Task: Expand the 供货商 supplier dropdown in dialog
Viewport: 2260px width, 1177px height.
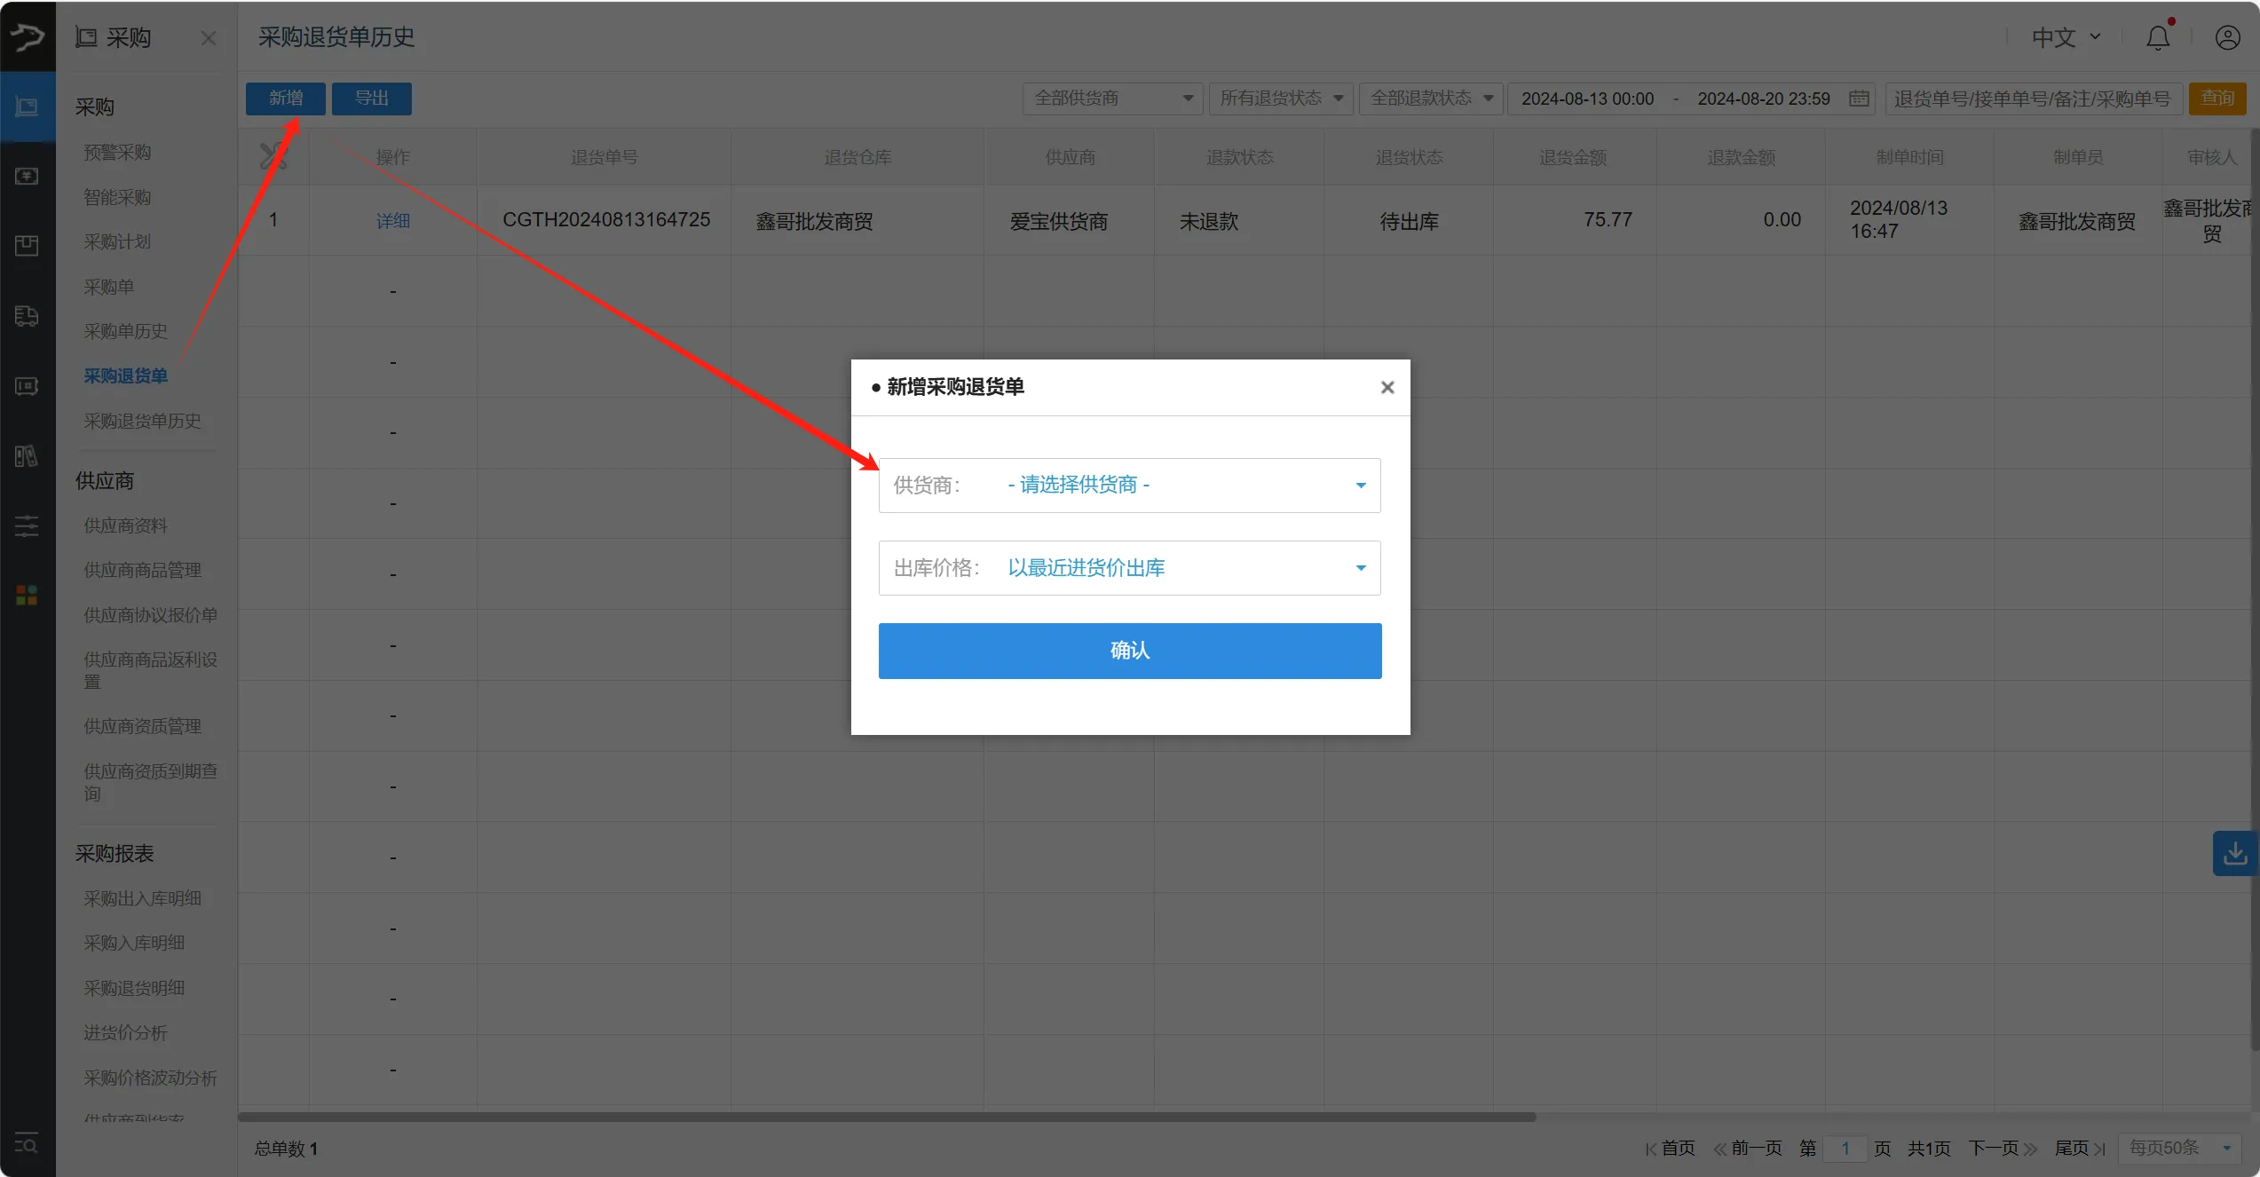Action: pyautogui.click(x=1129, y=486)
